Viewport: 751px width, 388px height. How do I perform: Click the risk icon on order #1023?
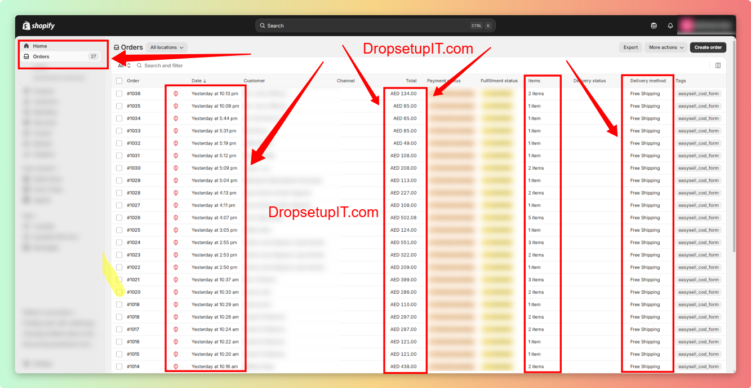pyautogui.click(x=176, y=255)
